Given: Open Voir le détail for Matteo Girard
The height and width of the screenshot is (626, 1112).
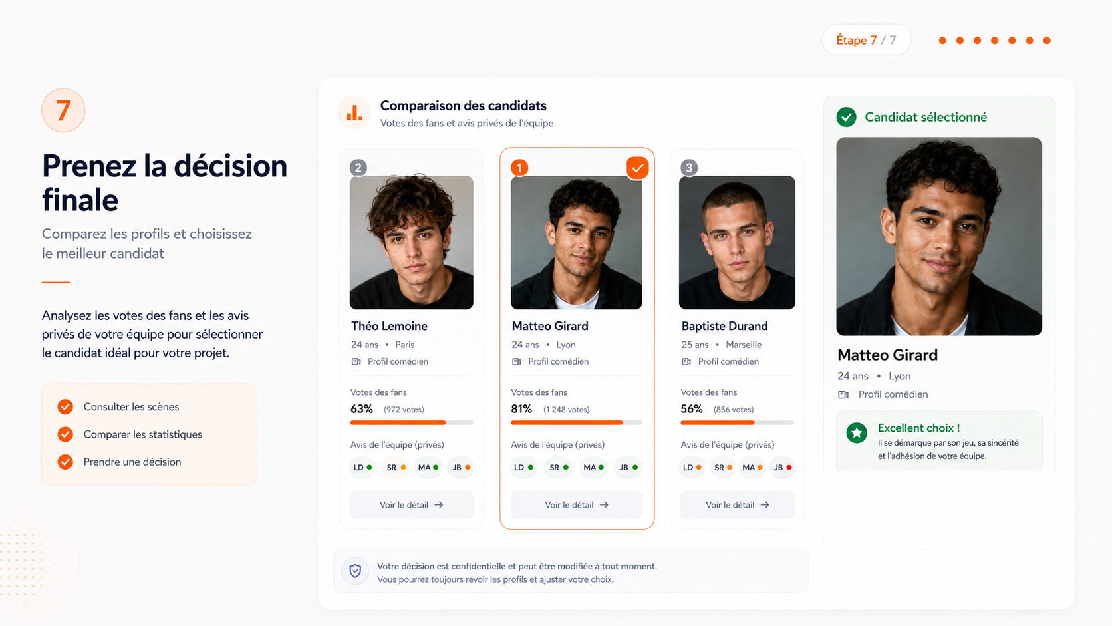Looking at the screenshot, I should (577, 505).
